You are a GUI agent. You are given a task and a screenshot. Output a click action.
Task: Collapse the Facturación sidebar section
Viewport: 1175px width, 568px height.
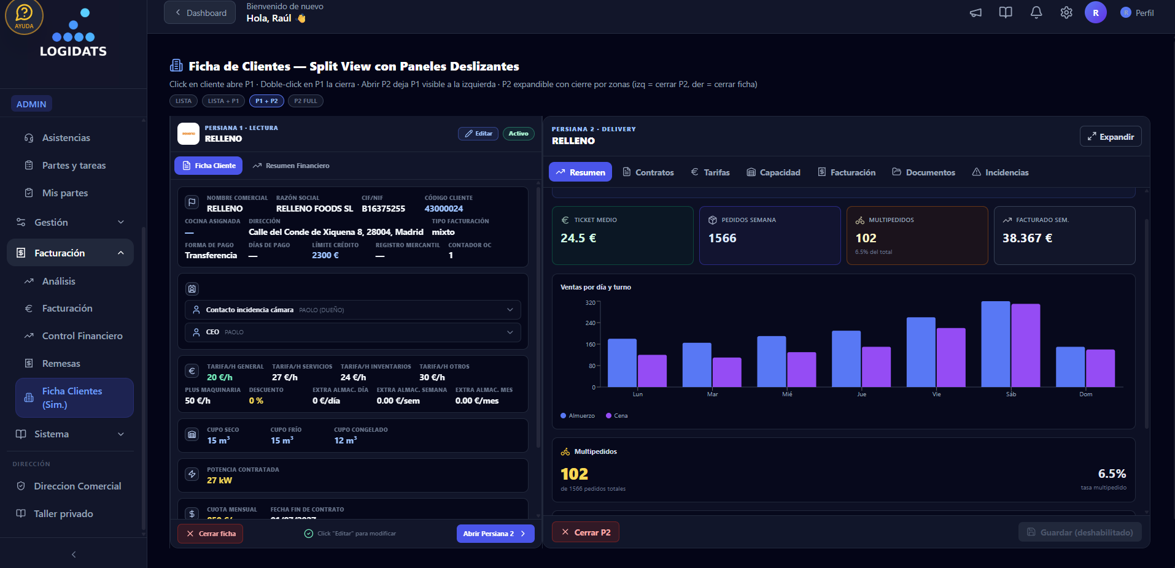coord(70,253)
